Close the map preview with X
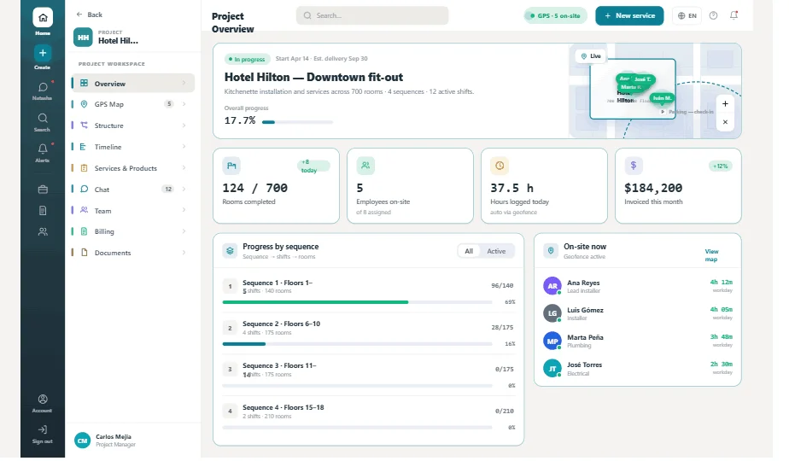 tap(725, 122)
